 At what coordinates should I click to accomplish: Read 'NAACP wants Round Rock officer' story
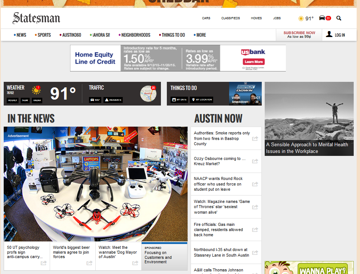[218, 184]
